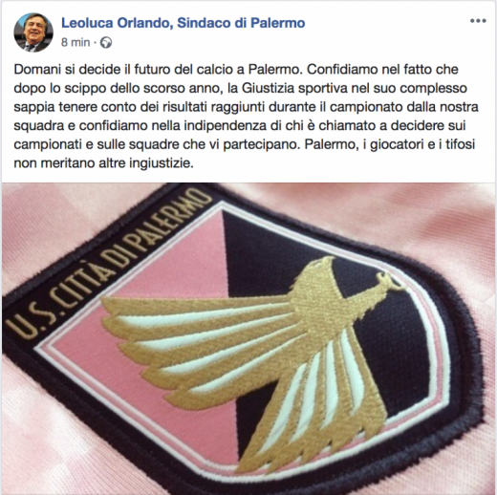The width and height of the screenshot is (497, 495).
Task: Click the globe public-audience icon
Action: (106, 42)
